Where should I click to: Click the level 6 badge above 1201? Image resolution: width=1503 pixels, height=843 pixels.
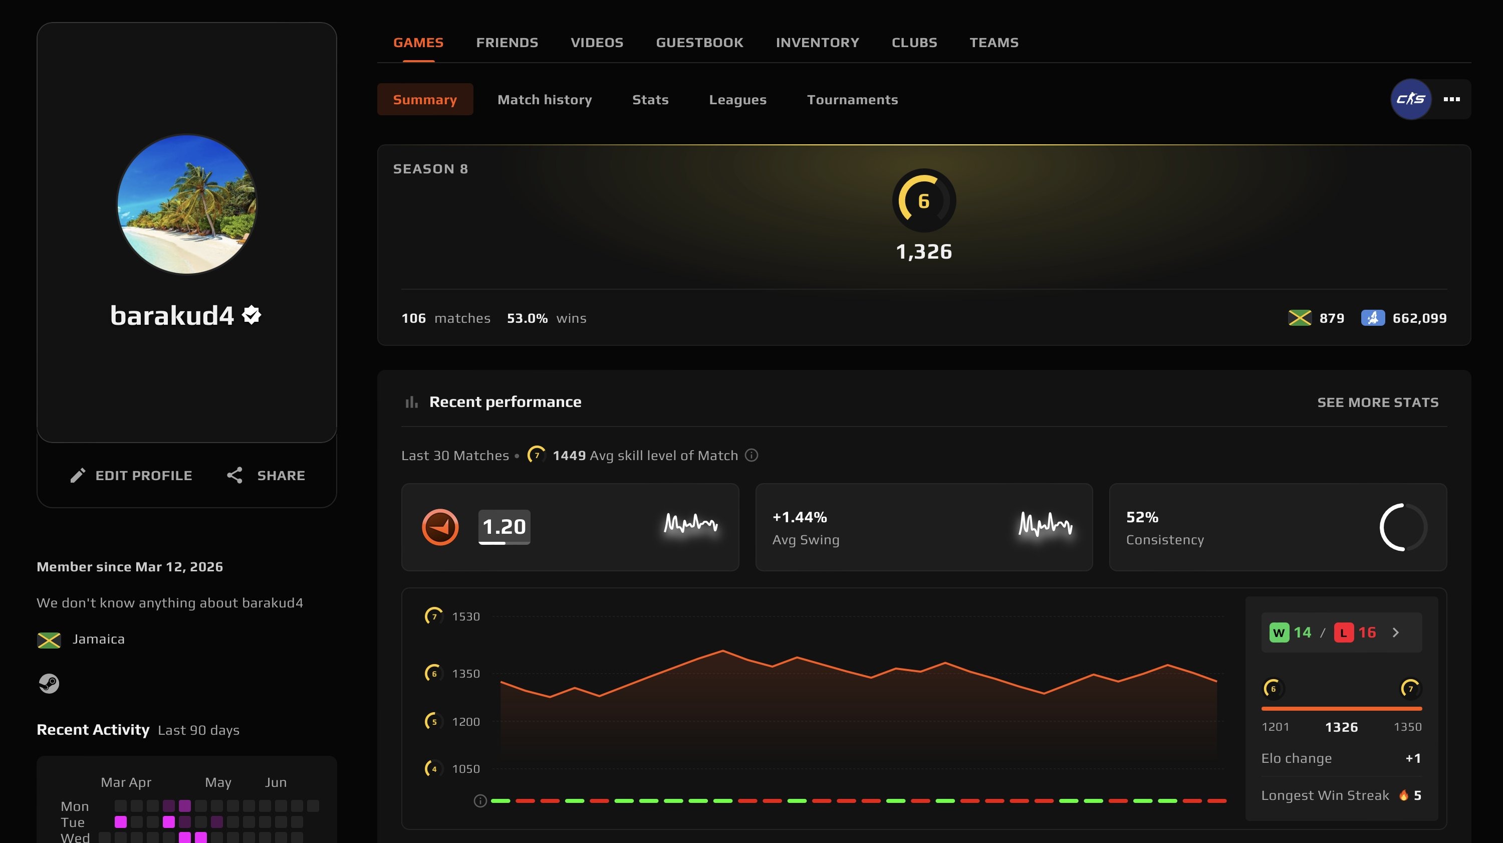[1273, 688]
